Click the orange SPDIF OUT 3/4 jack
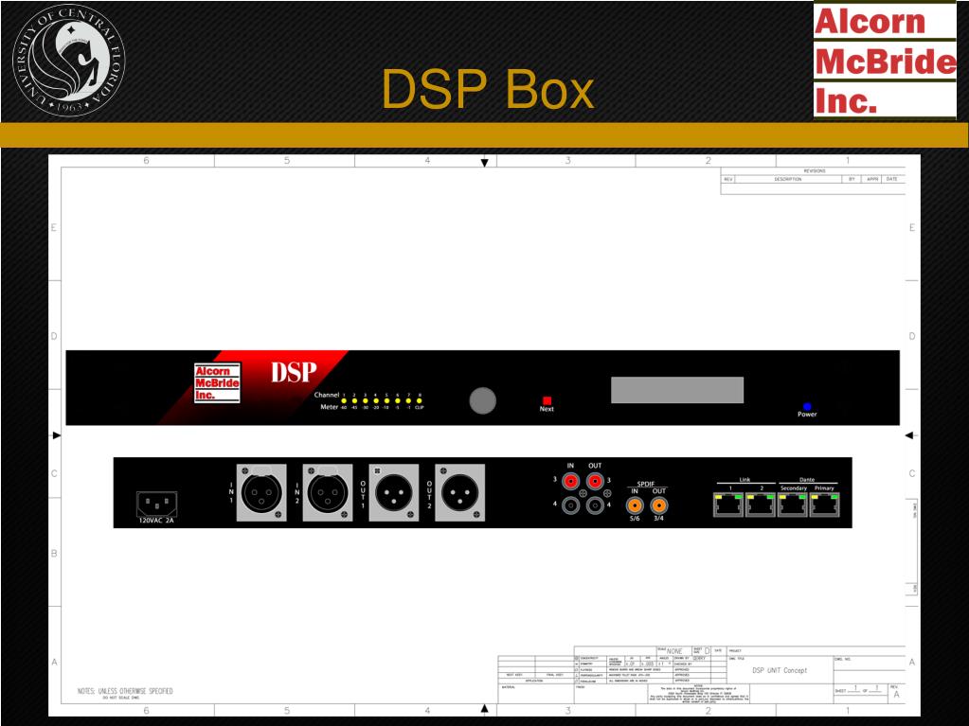 (658, 505)
